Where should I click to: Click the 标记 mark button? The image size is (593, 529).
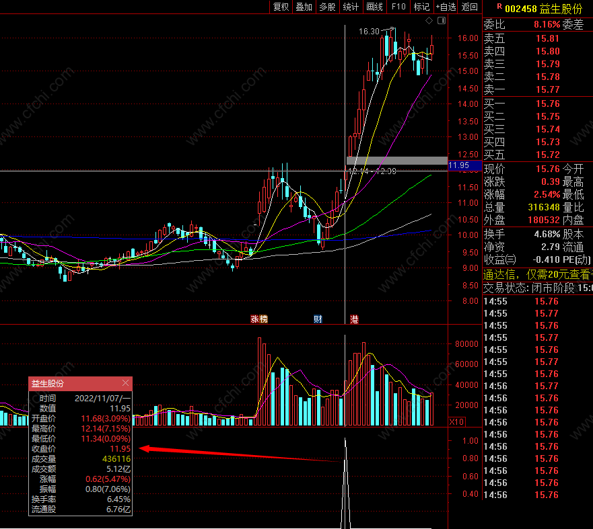click(x=421, y=7)
